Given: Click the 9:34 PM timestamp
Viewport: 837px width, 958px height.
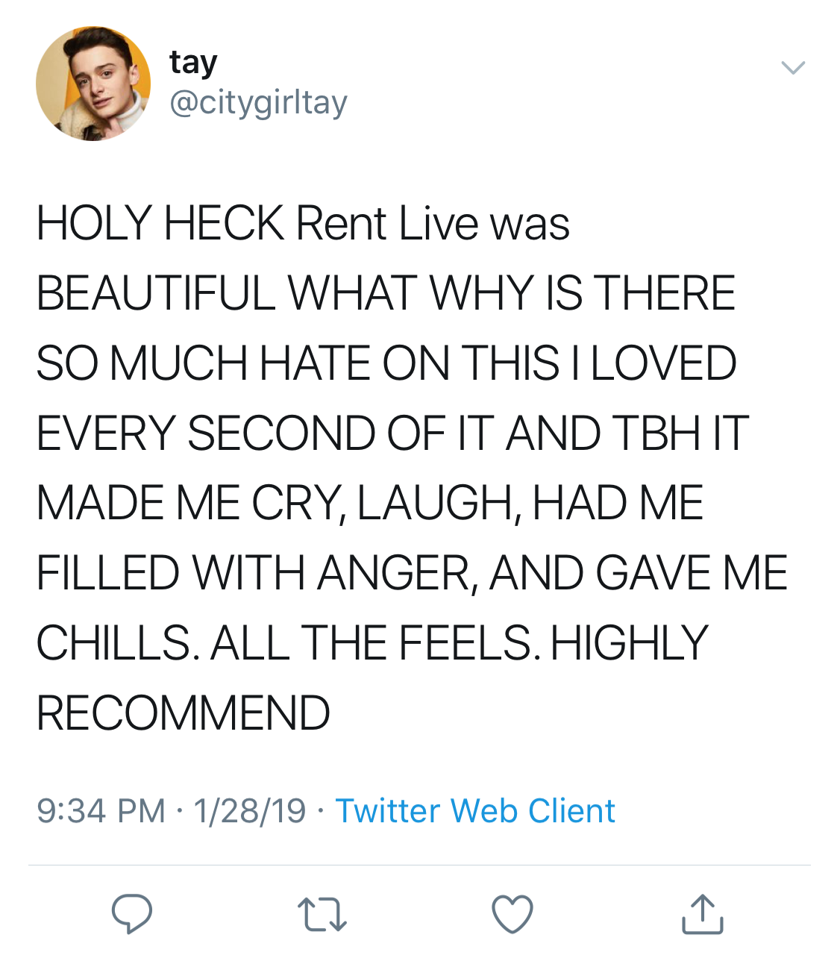Looking at the screenshot, I should coord(101,811).
